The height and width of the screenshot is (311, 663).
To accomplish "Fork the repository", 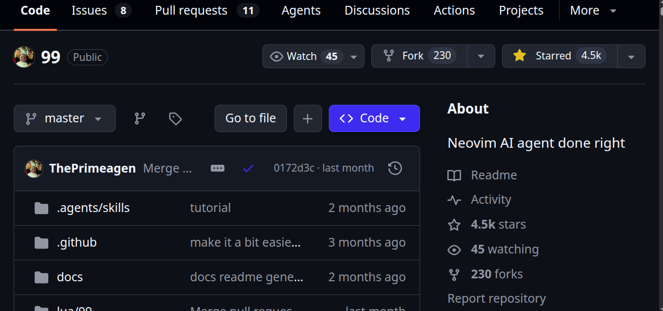I will 420,56.
